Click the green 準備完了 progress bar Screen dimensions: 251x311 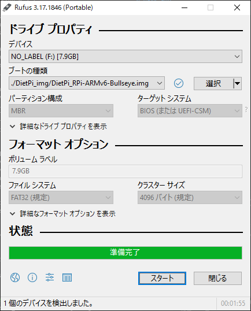coord(125,253)
